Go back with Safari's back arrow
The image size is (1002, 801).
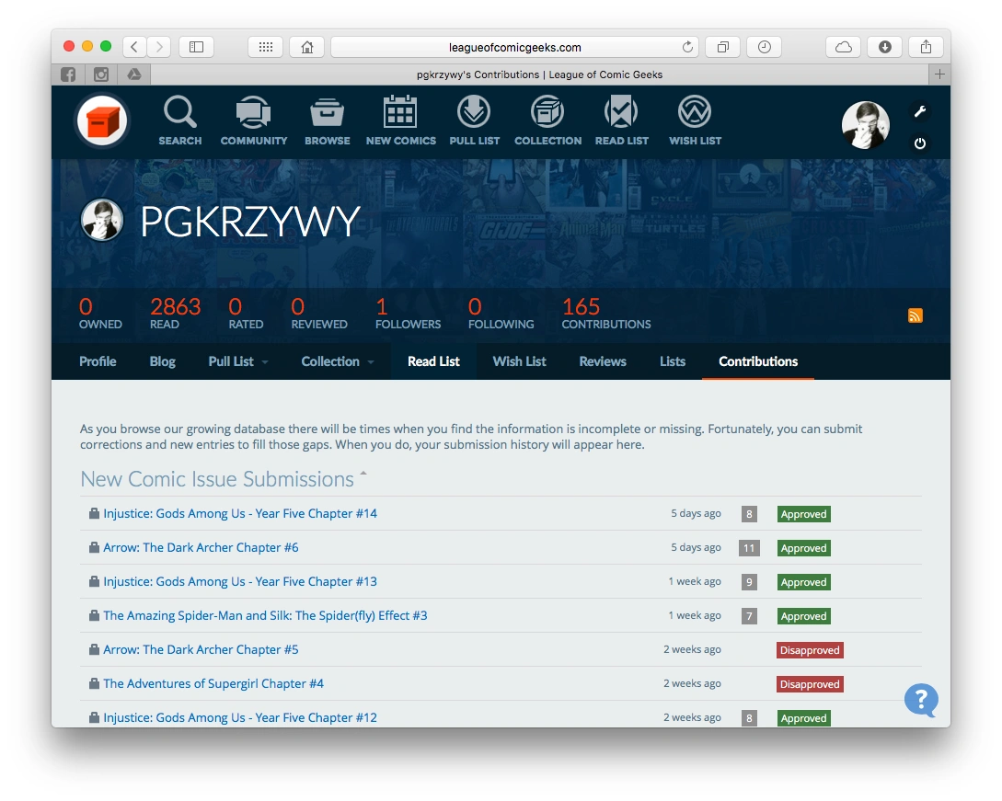134,47
